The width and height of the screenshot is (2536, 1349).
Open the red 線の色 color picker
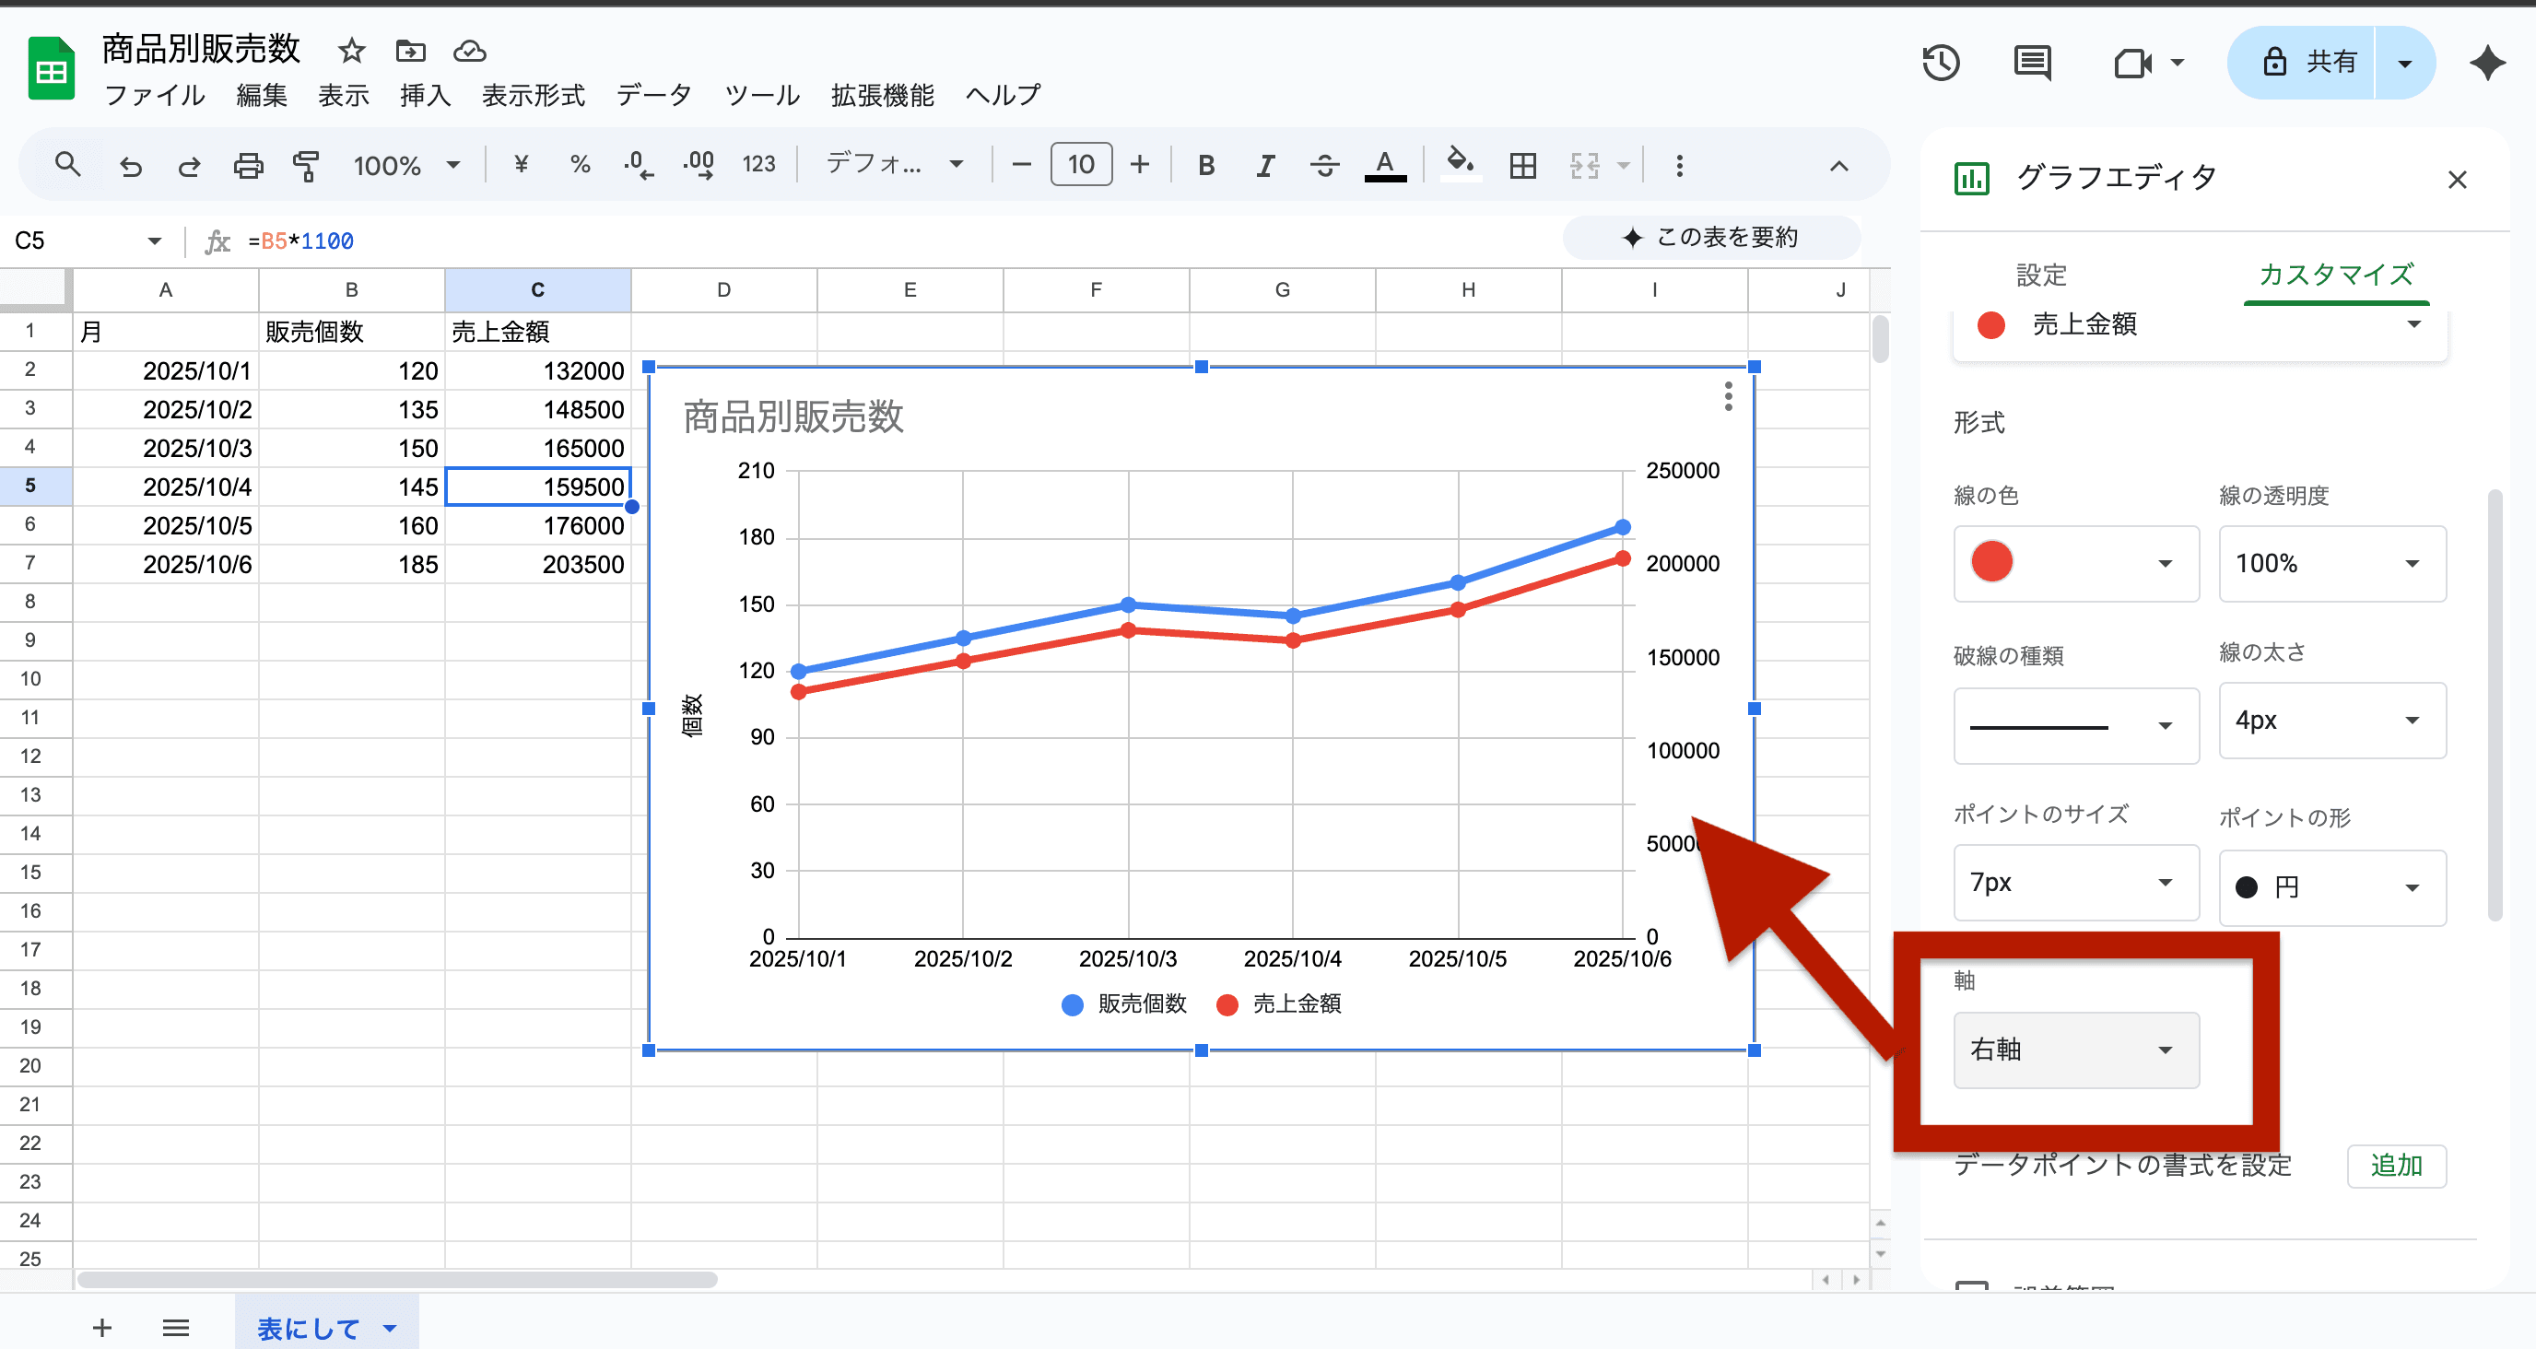2075,563
